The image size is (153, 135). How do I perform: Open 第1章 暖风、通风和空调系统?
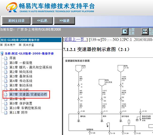pyautogui.click(x=31, y=67)
